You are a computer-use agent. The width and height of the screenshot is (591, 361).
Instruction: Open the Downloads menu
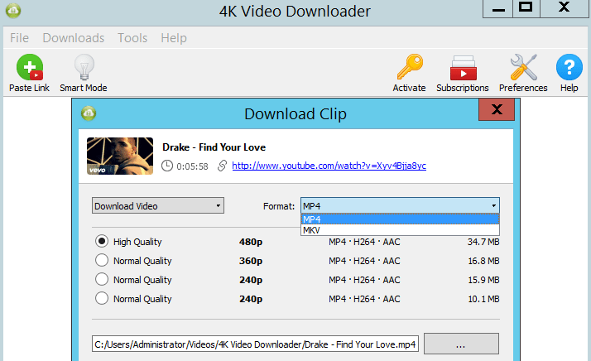tap(74, 38)
